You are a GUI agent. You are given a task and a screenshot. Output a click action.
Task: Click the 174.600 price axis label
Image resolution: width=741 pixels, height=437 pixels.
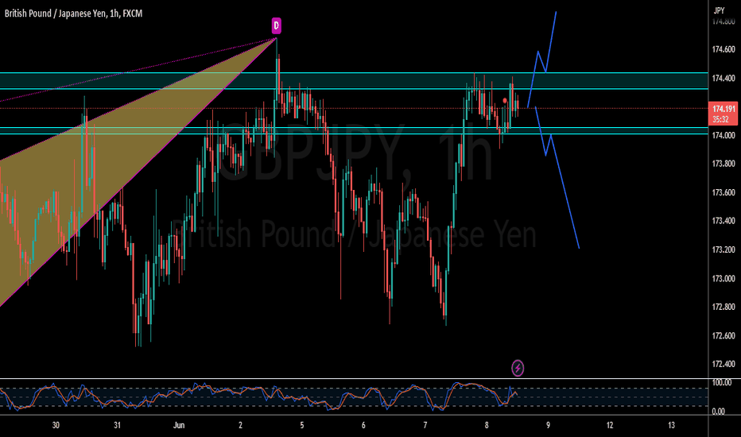coord(724,49)
